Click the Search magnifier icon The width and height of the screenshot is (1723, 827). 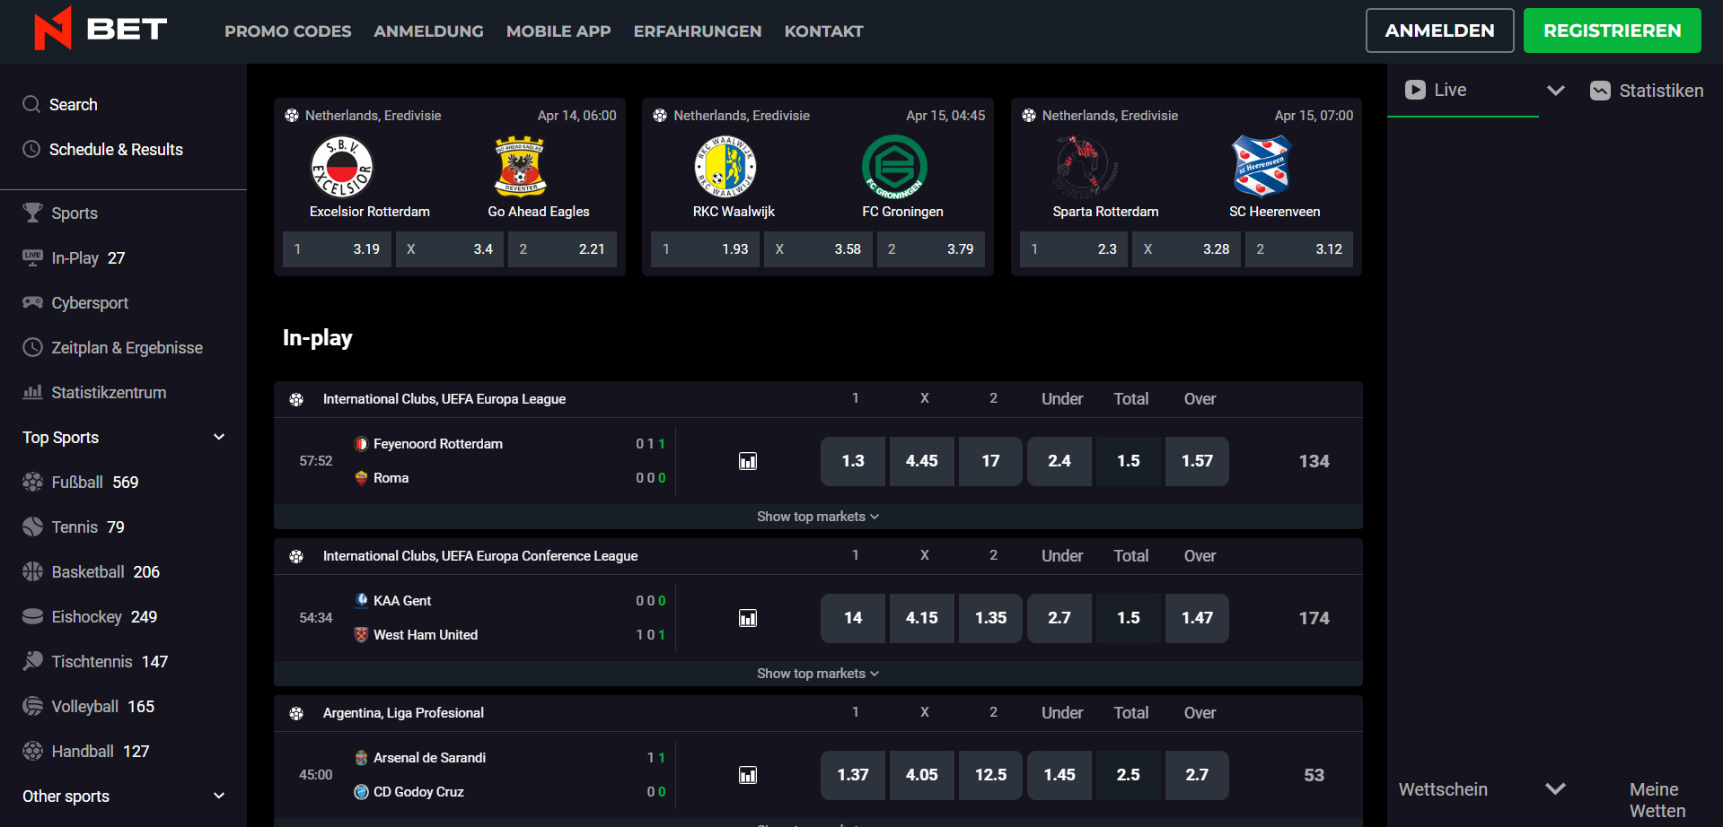click(31, 104)
